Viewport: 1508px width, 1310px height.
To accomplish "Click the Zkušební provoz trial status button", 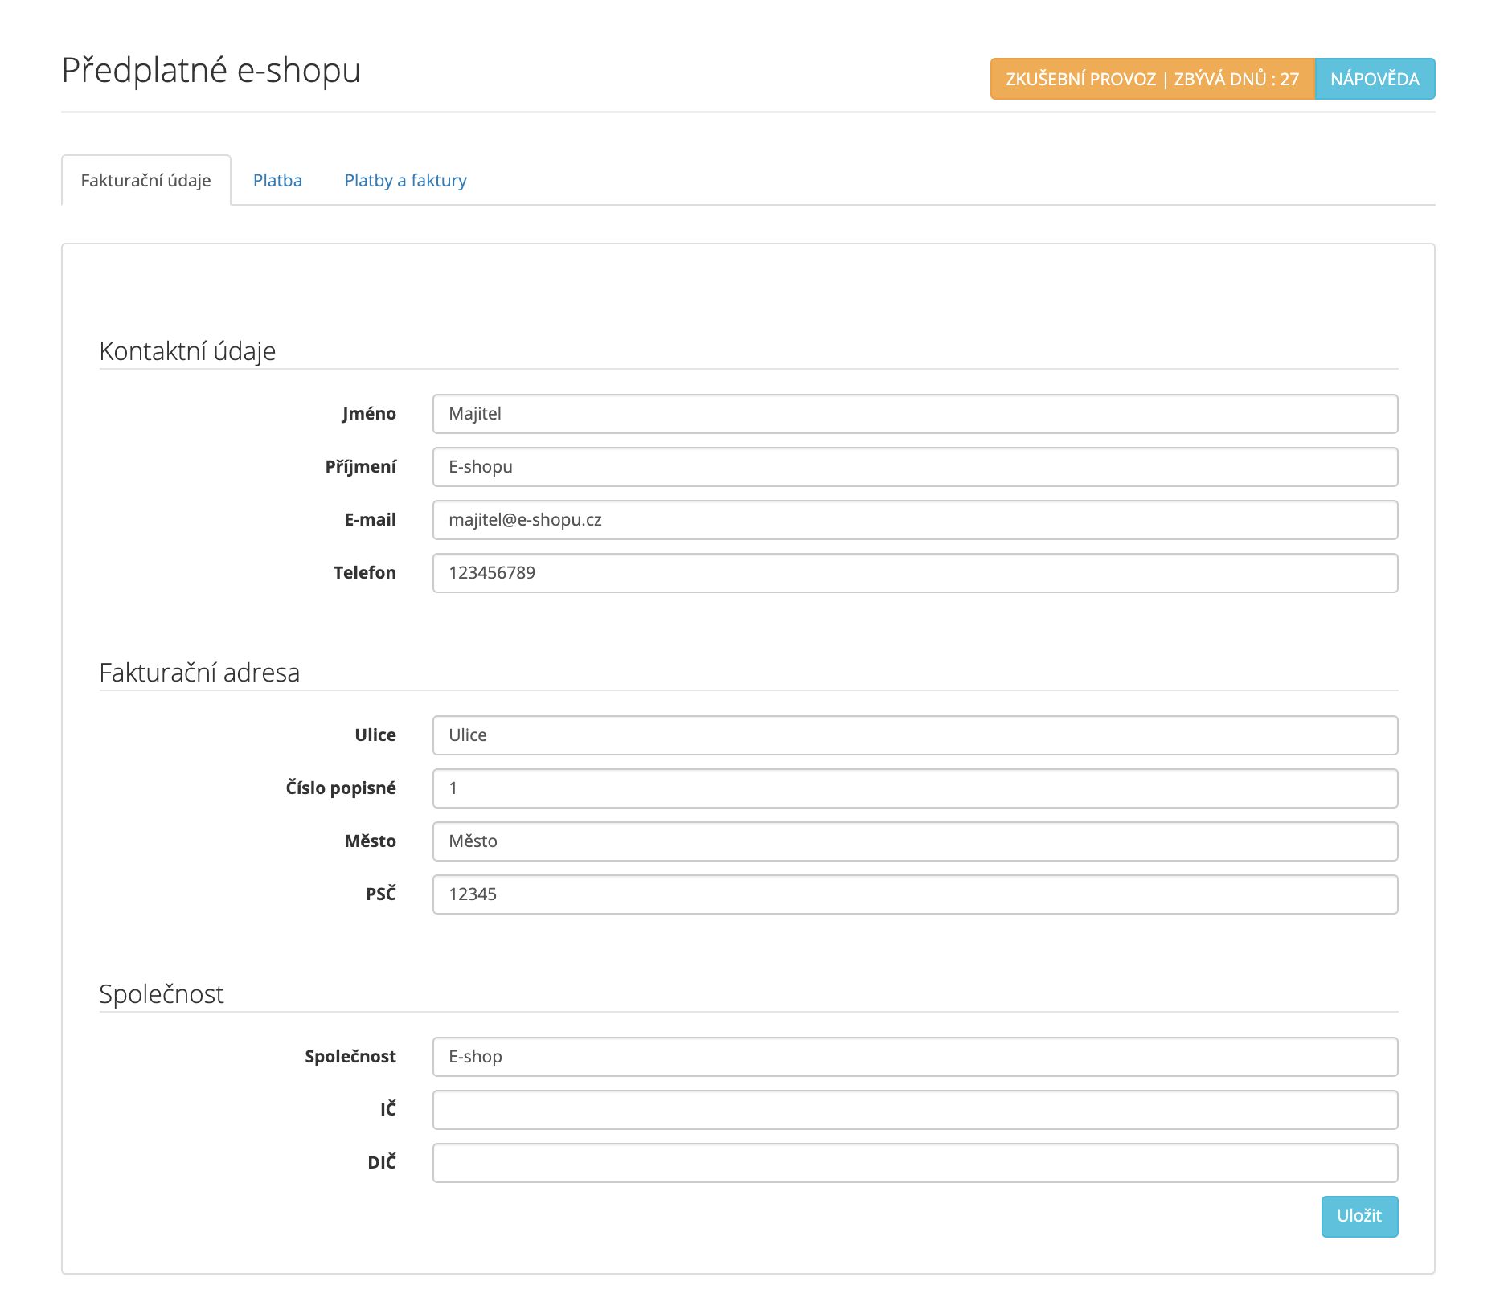I will tap(1152, 79).
